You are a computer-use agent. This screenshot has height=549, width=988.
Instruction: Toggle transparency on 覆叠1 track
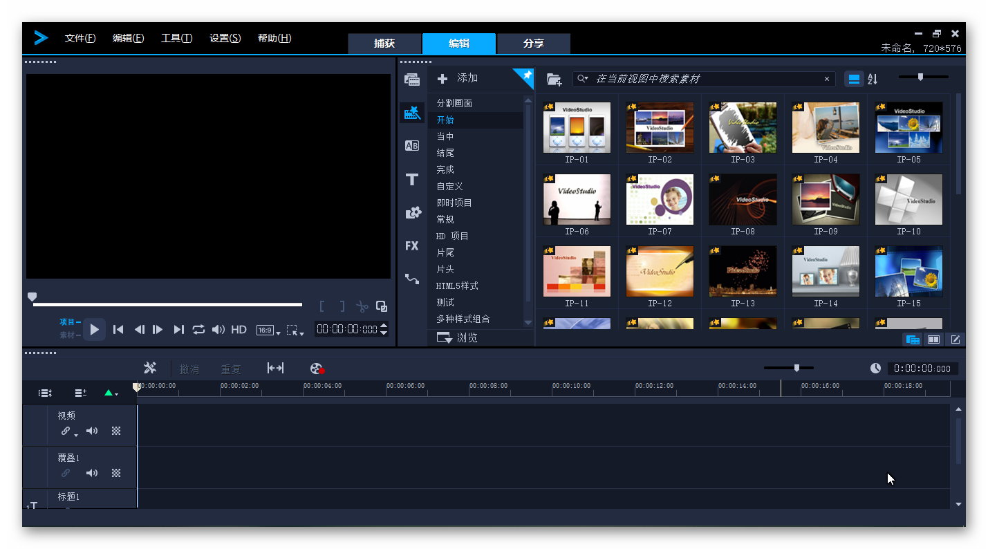click(x=116, y=473)
